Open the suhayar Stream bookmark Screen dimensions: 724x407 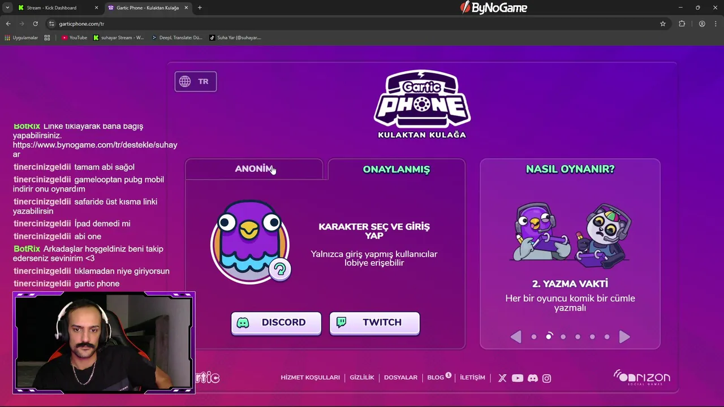(119, 38)
